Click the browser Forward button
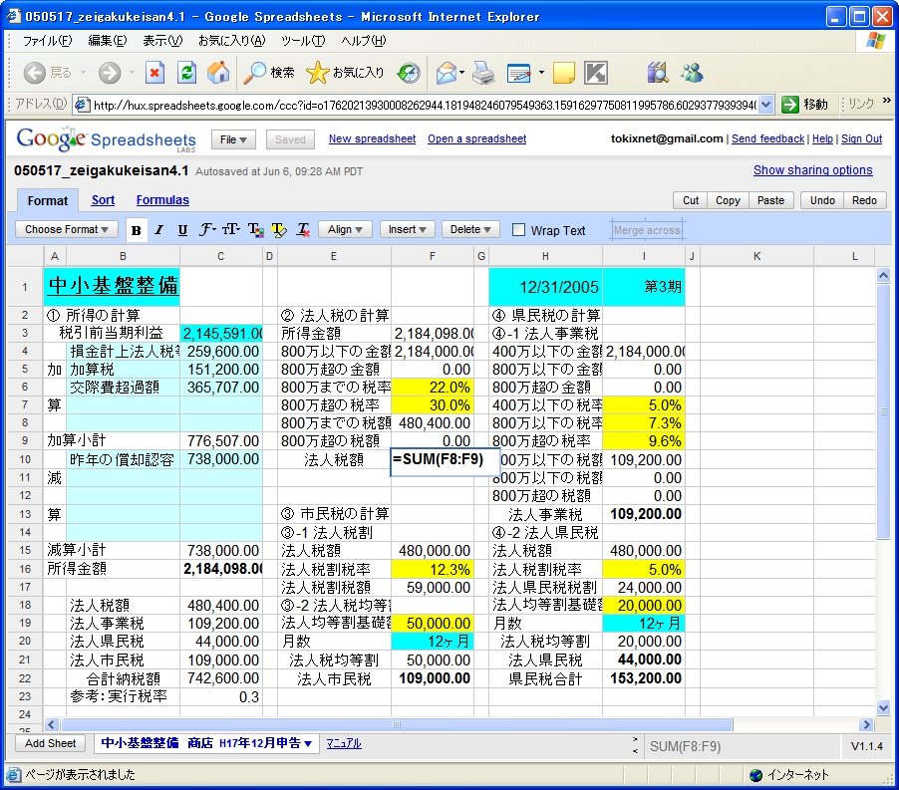The image size is (899, 790). (x=110, y=73)
